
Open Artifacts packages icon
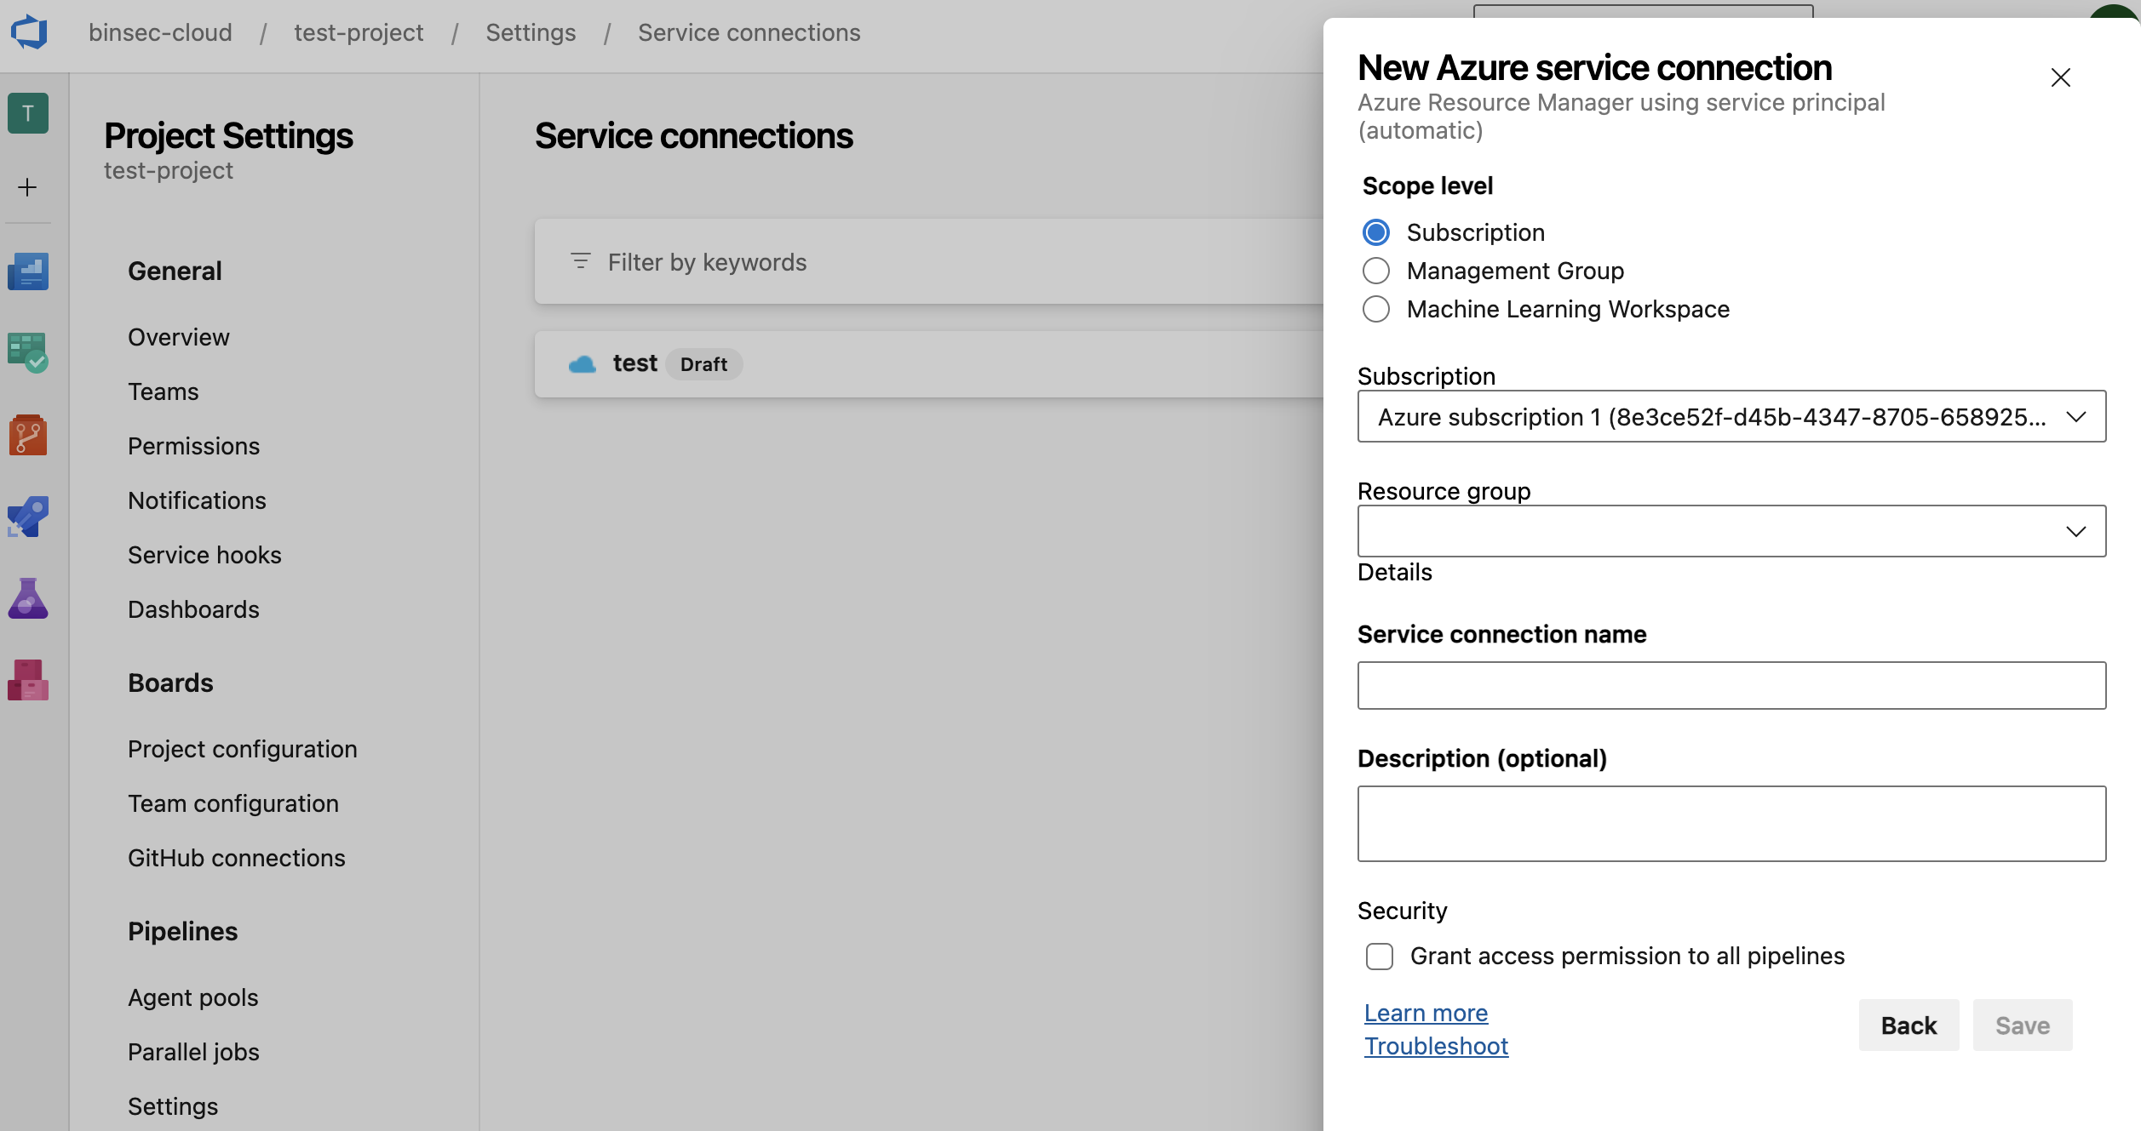28,678
